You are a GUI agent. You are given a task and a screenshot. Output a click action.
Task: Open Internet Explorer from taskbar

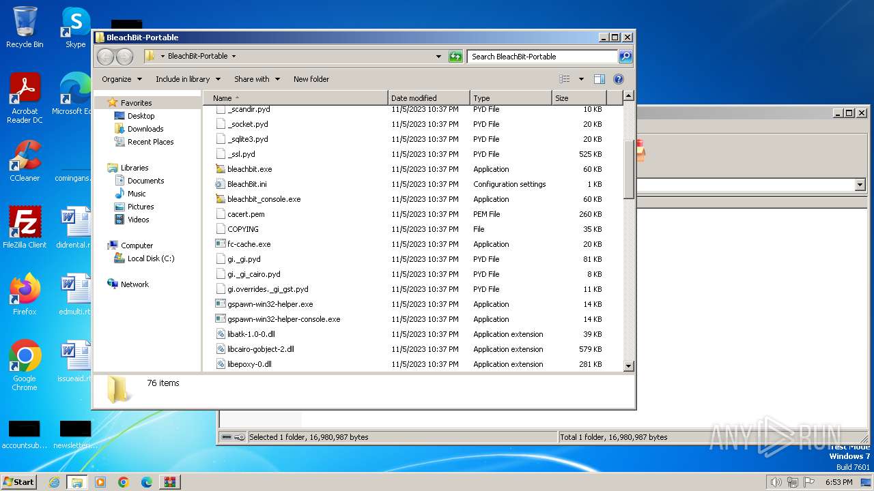point(54,482)
